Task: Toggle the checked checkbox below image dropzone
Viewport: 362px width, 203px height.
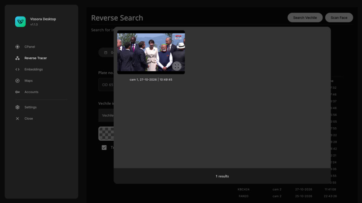Action: pyautogui.click(x=104, y=147)
